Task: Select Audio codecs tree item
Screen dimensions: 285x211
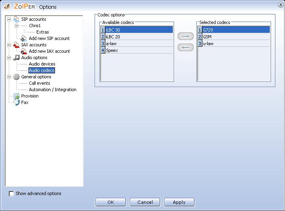Action: coord(42,70)
